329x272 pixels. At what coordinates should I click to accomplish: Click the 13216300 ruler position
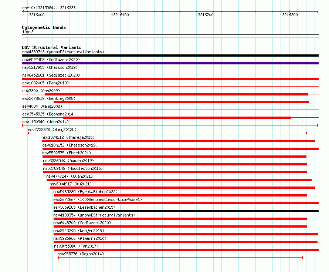point(289,15)
